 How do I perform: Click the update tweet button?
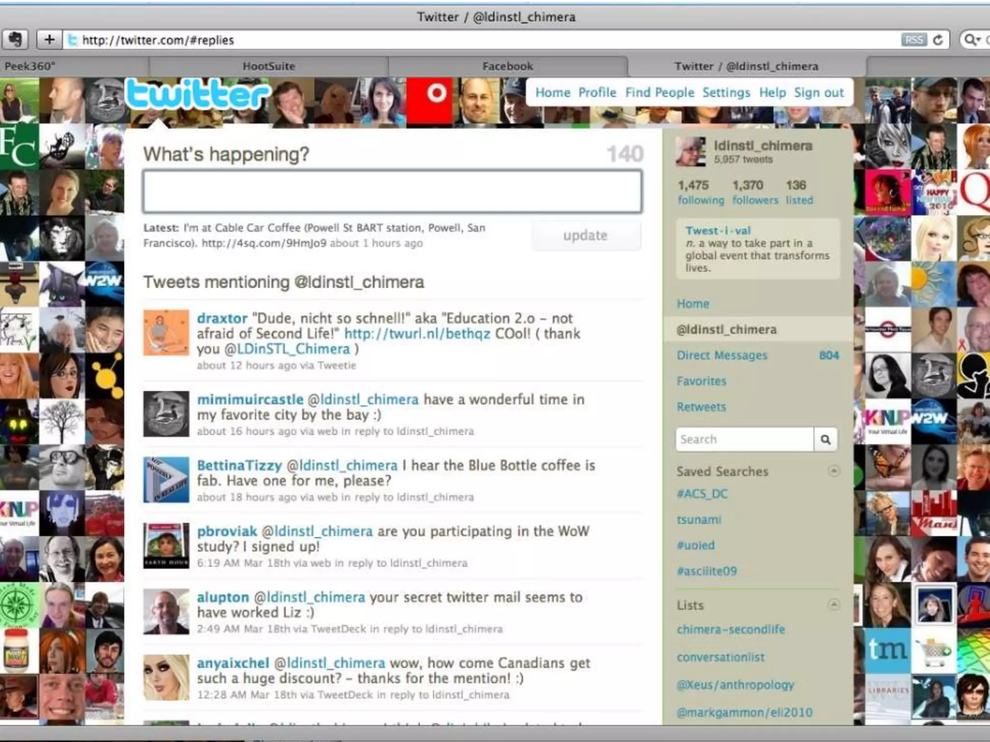click(x=585, y=236)
